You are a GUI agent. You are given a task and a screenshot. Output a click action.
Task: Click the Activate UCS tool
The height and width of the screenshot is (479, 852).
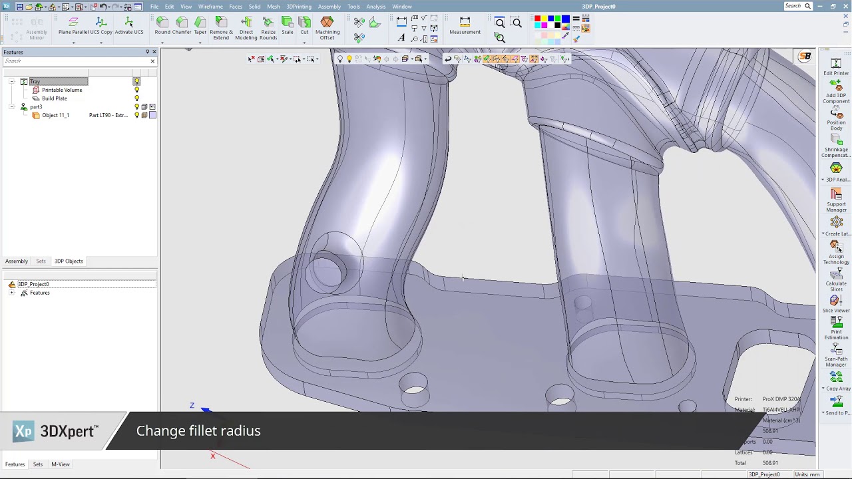[x=129, y=26]
